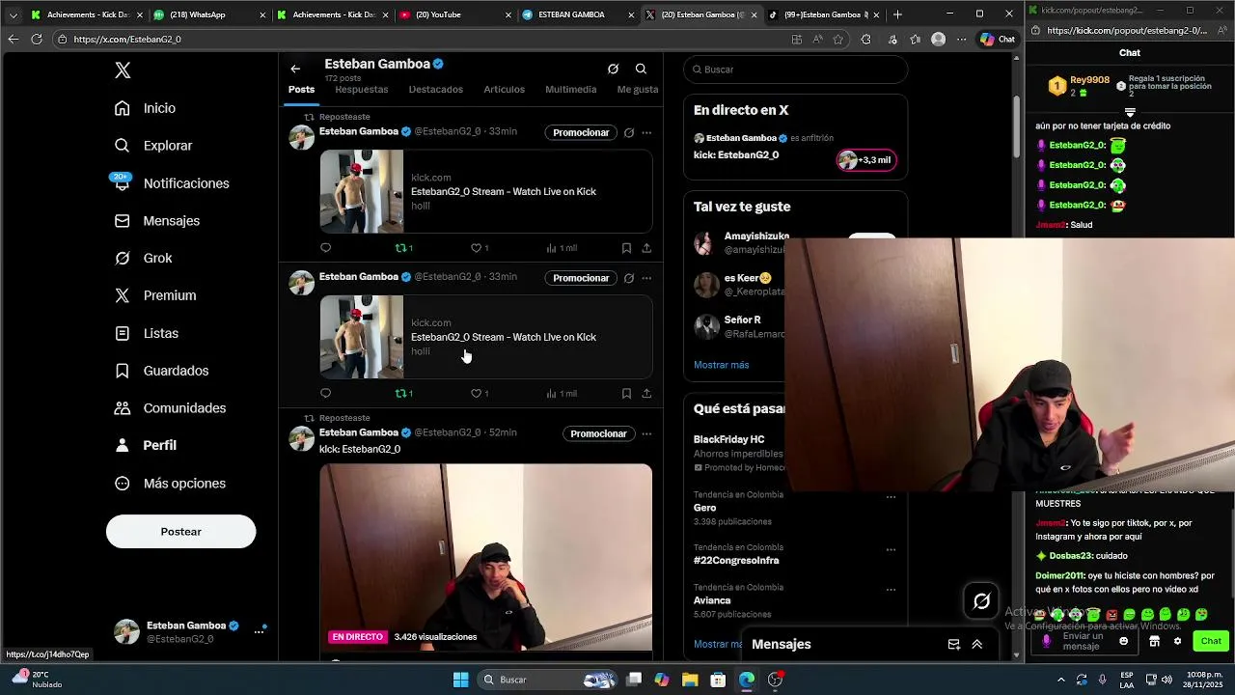Open the Windows Start menu
The height and width of the screenshot is (695, 1235).
click(460, 680)
